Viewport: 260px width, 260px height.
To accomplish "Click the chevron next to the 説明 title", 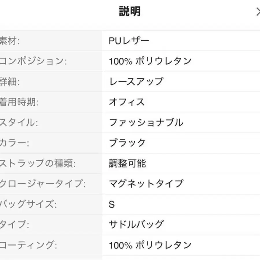I will tap(259, 12).
